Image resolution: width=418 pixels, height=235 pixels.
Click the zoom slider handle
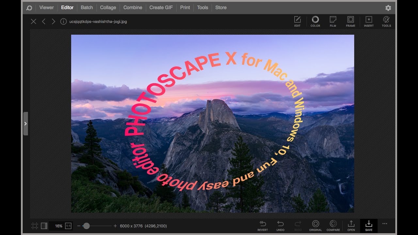(86, 226)
